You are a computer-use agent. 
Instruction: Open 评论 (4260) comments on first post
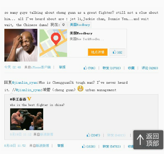(x=150, y=68)
